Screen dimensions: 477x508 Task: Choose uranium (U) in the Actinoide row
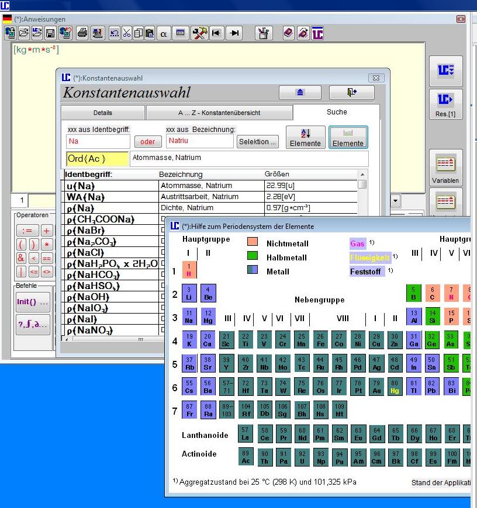[x=302, y=457]
